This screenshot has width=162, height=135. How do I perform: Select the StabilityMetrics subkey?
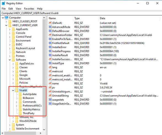click(x=31, y=109)
